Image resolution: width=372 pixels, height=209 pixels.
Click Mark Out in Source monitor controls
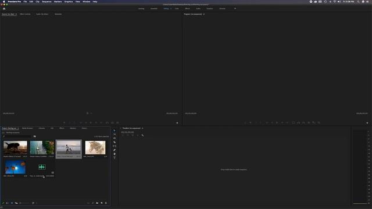(x=74, y=122)
